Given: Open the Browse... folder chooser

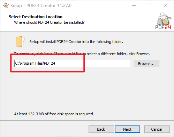Looking at the screenshot, I should (x=146, y=64).
